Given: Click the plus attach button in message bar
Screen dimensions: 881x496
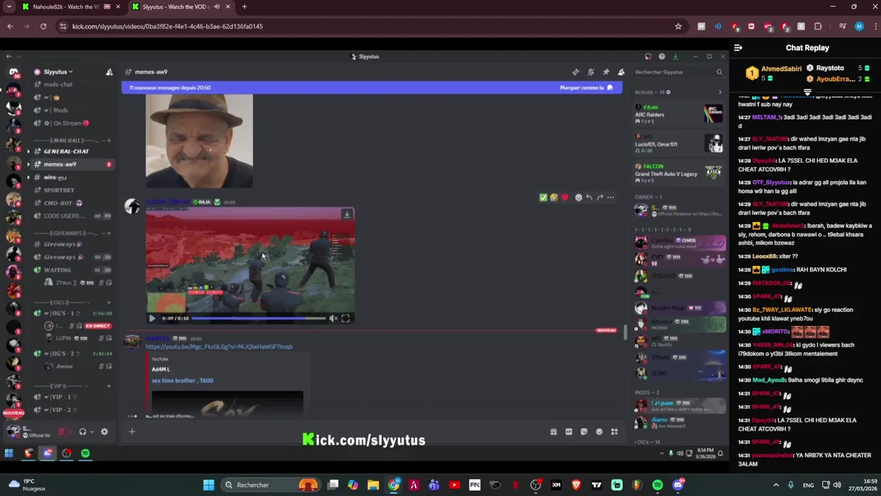Looking at the screenshot, I should tap(132, 432).
